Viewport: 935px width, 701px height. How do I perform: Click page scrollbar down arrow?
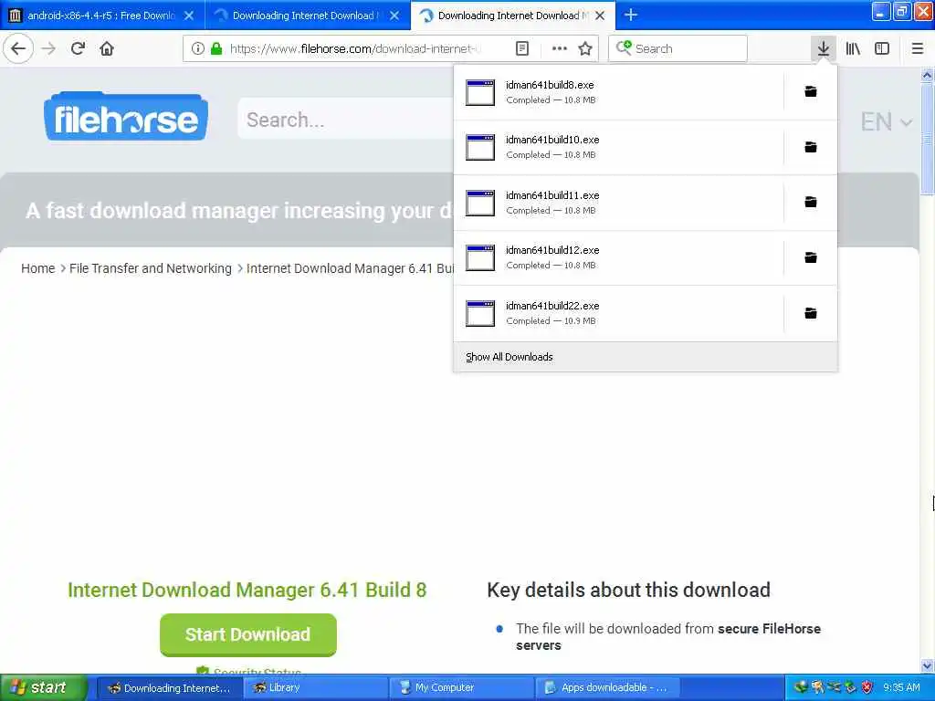click(x=927, y=665)
